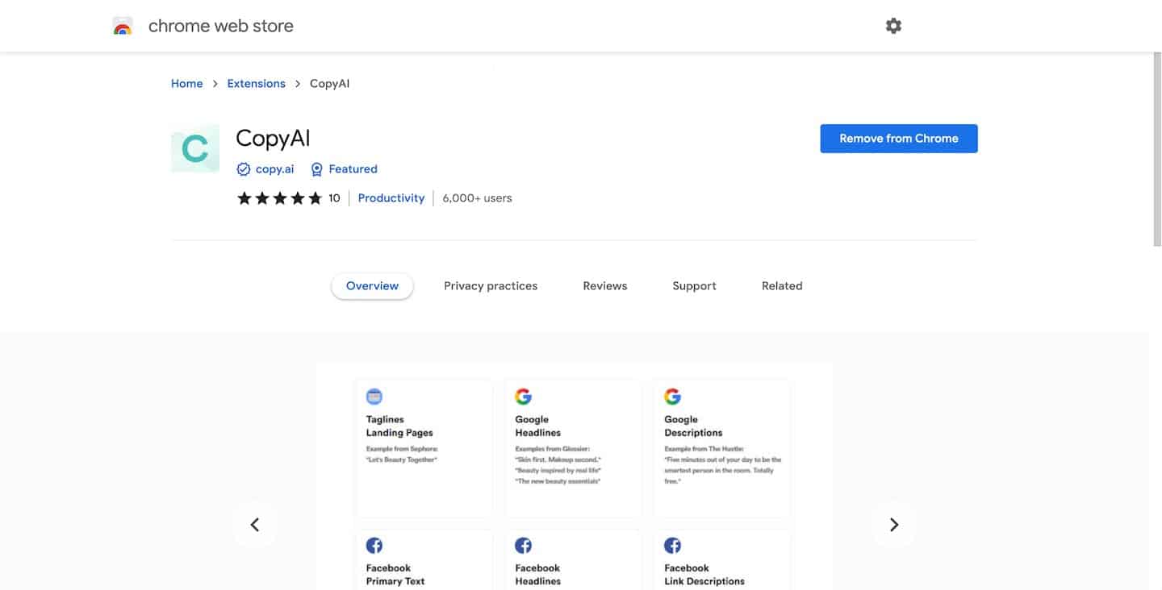Click the chrome web store title text

pos(221,26)
